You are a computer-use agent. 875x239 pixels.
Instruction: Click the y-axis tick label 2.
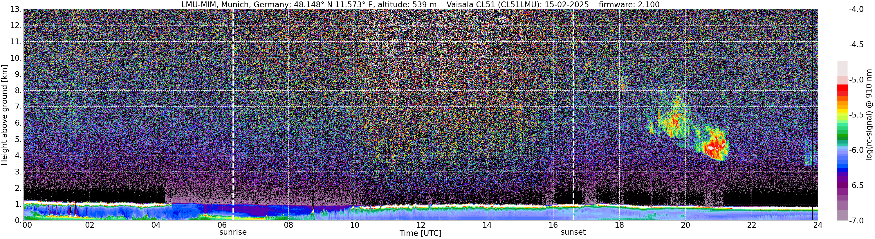18,188
